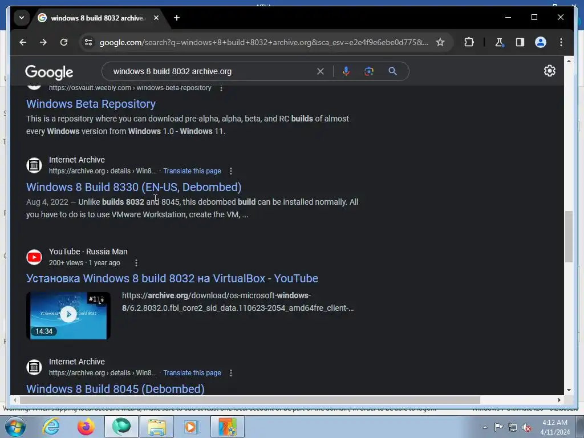Clear the search query with X
Screen dimensions: 584x438
321,71
